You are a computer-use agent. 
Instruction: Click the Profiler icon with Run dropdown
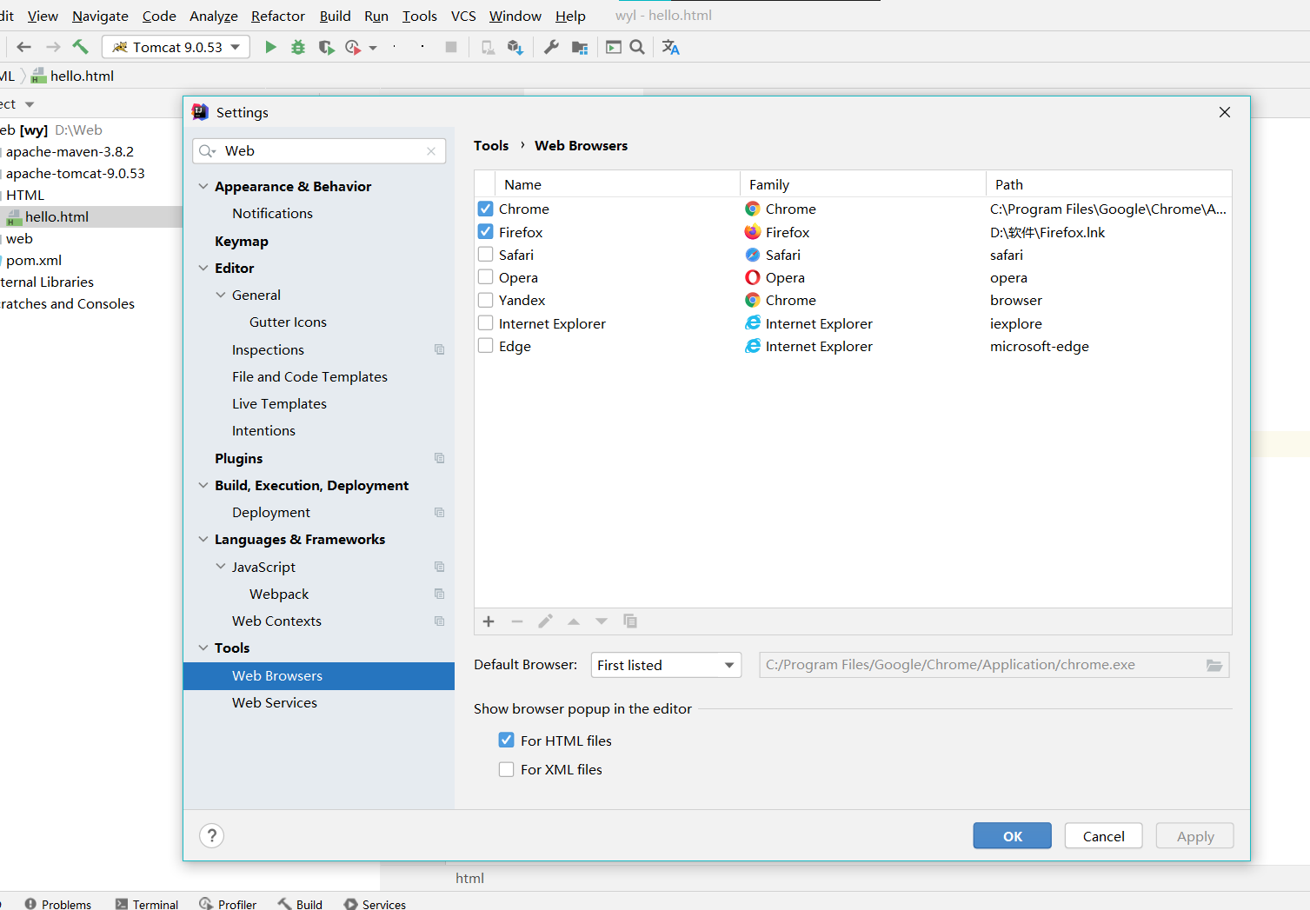pos(353,47)
